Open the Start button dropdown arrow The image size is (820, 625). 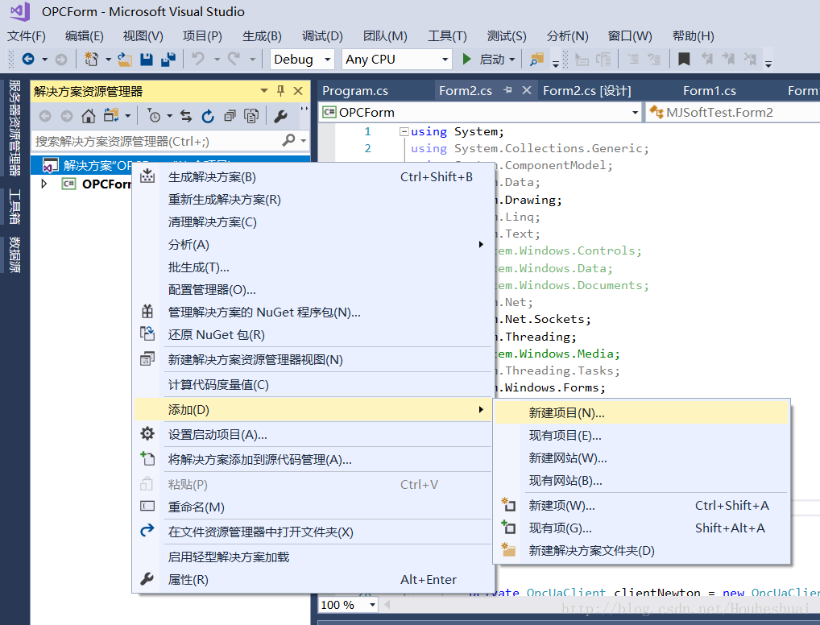[512, 60]
